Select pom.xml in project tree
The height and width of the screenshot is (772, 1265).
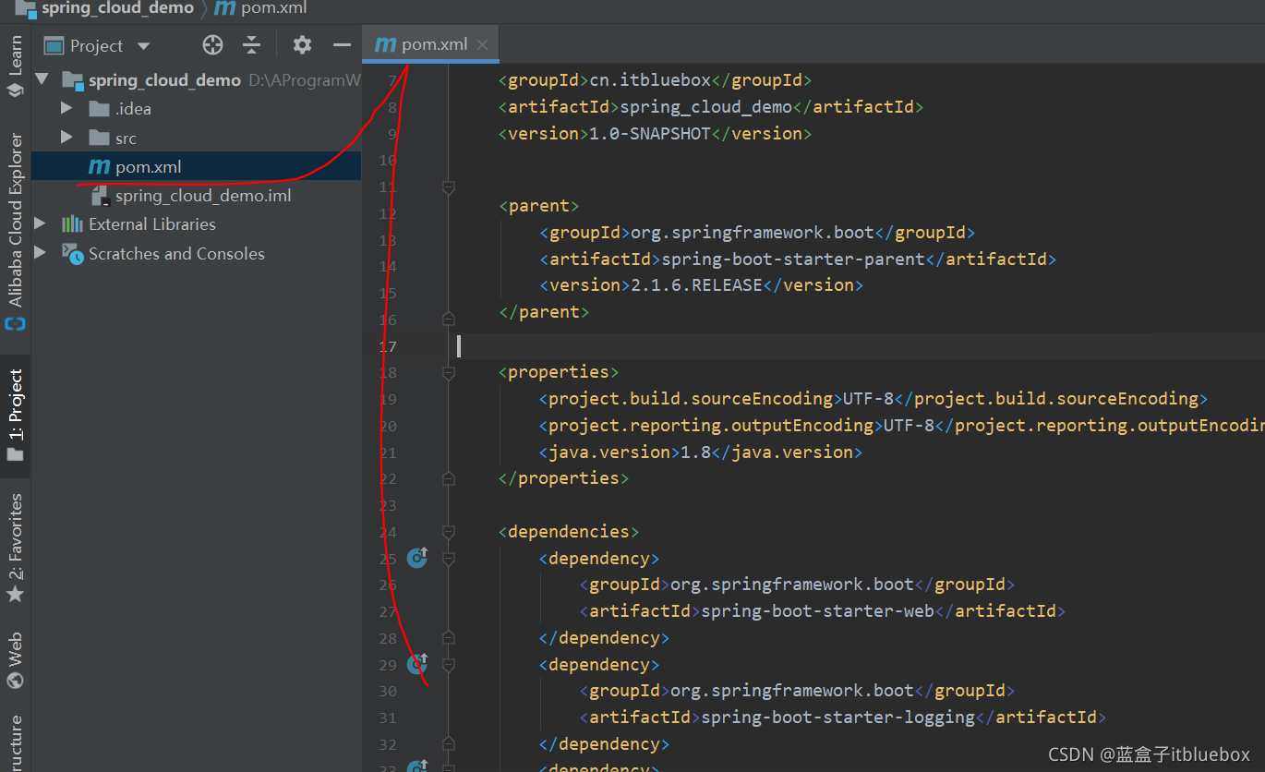tap(196, 166)
